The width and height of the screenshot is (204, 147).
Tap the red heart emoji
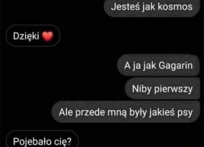coord(47,36)
